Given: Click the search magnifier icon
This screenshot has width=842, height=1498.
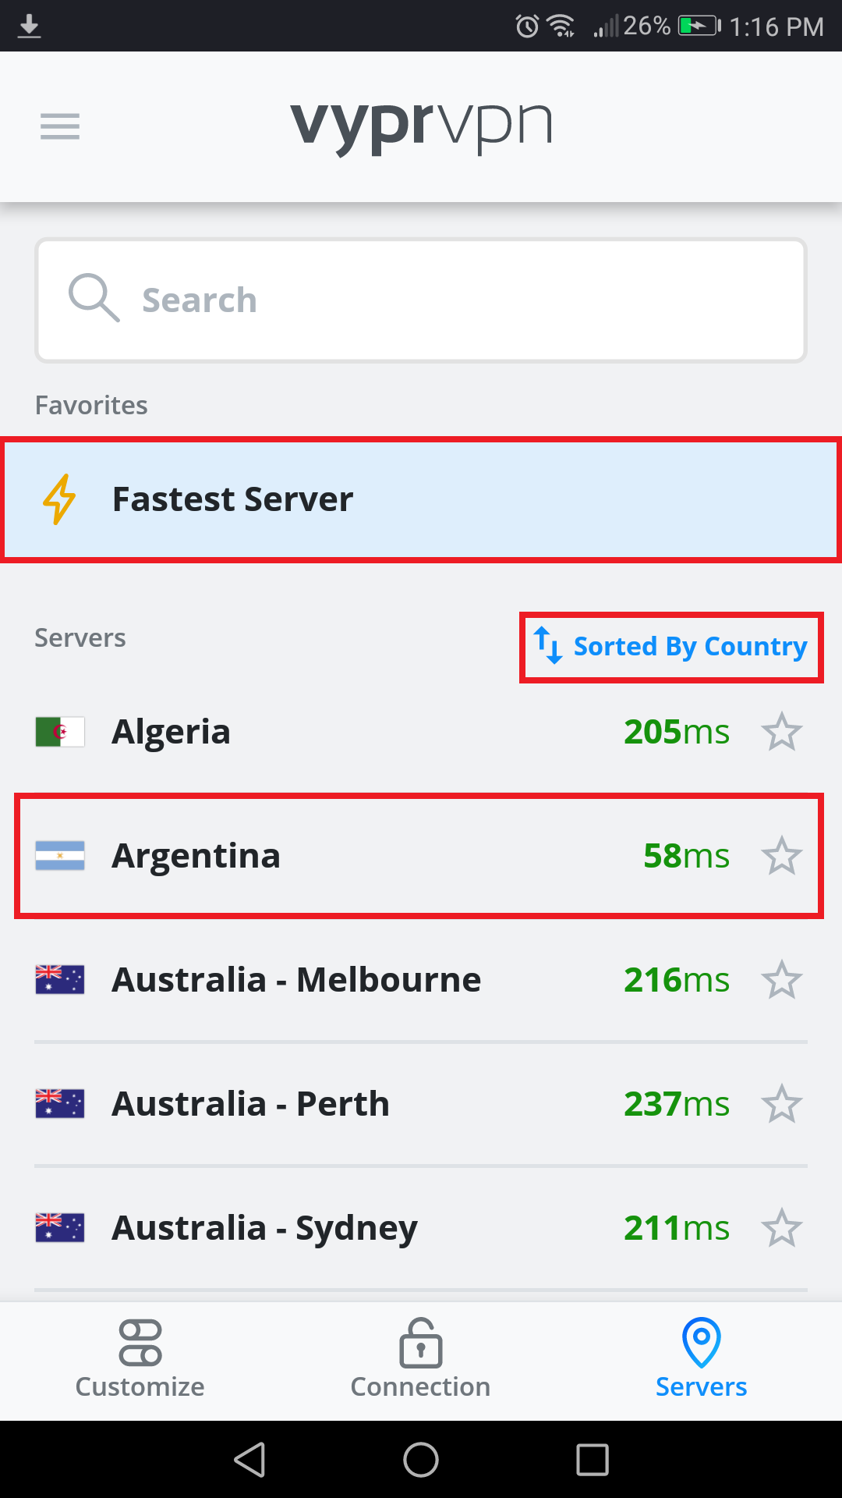Looking at the screenshot, I should click(93, 299).
